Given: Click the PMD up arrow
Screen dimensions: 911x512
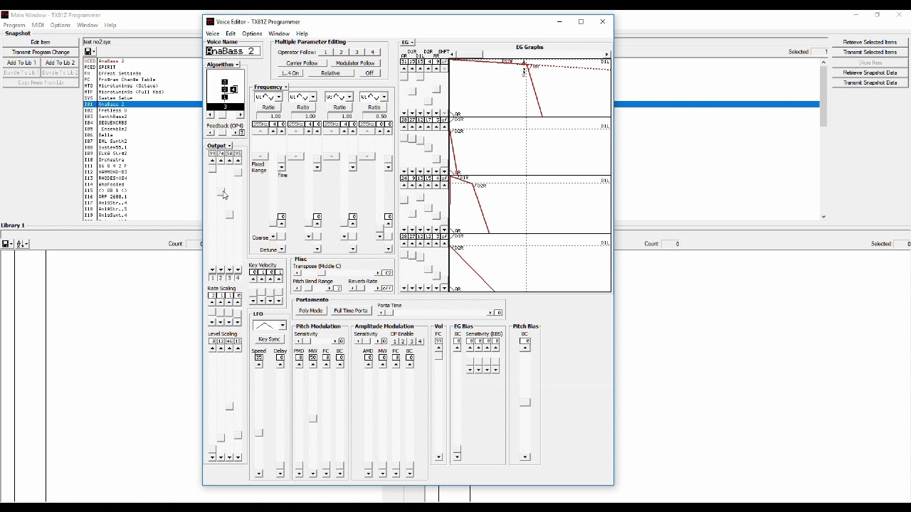Looking at the screenshot, I should tap(300, 365).
